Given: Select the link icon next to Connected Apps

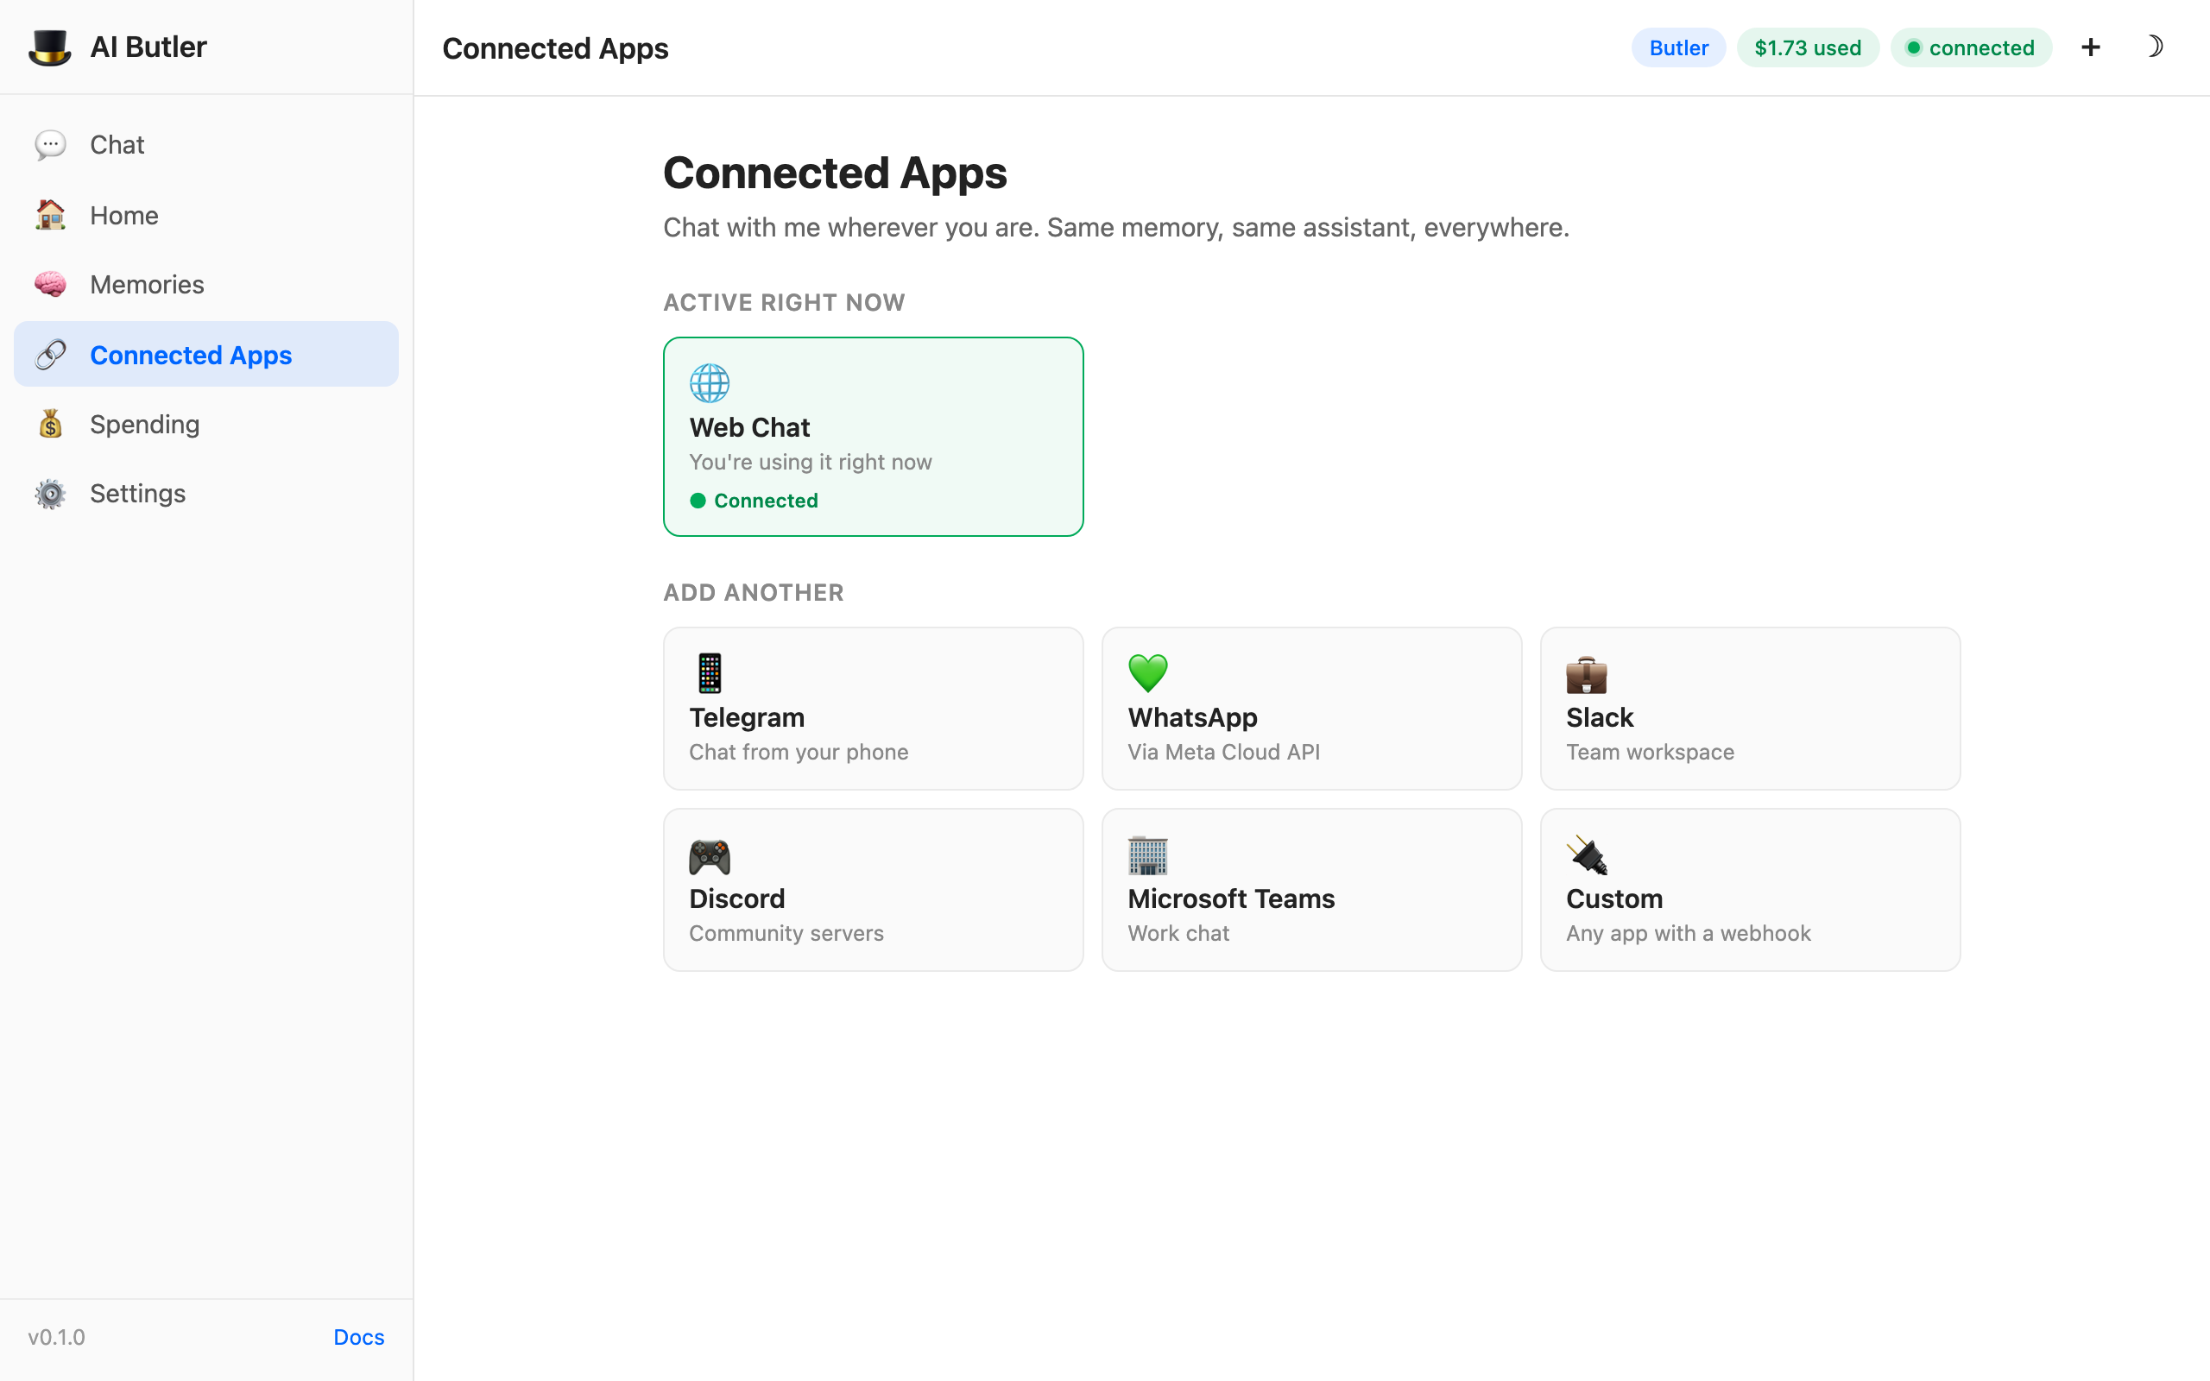Looking at the screenshot, I should [x=50, y=355].
